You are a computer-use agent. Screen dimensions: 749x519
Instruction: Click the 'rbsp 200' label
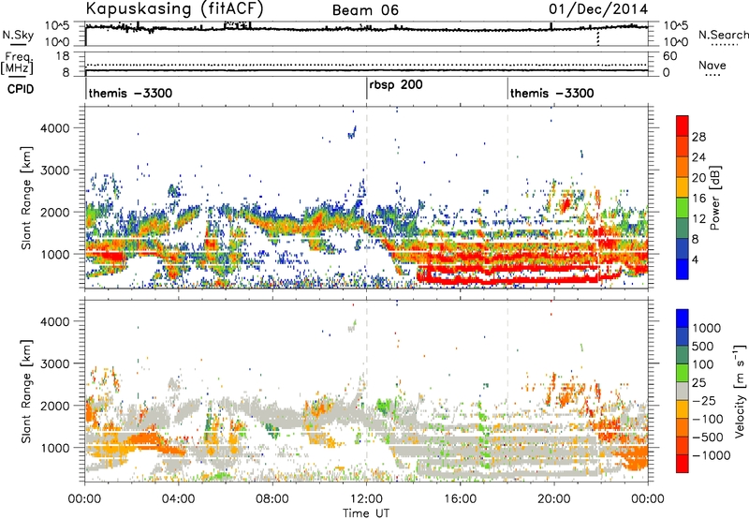point(396,85)
